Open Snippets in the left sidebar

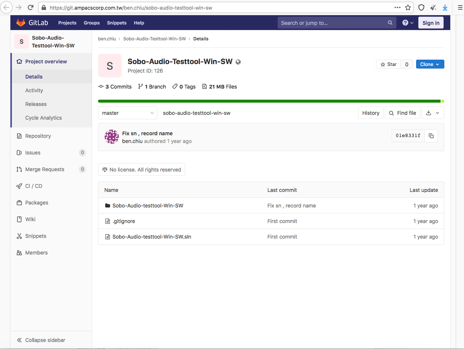coord(51,236)
